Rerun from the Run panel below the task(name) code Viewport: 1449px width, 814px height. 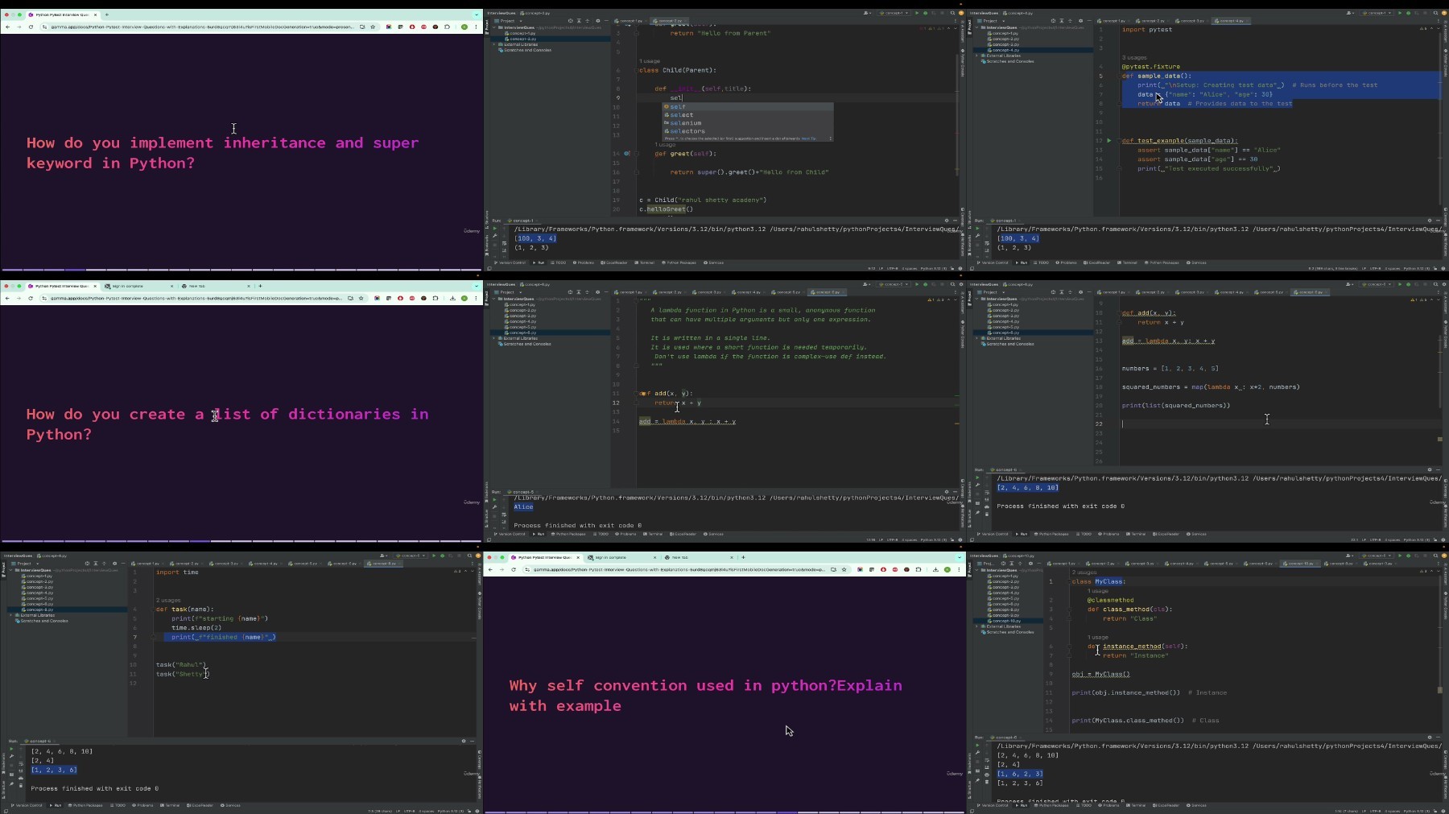pos(11,750)
